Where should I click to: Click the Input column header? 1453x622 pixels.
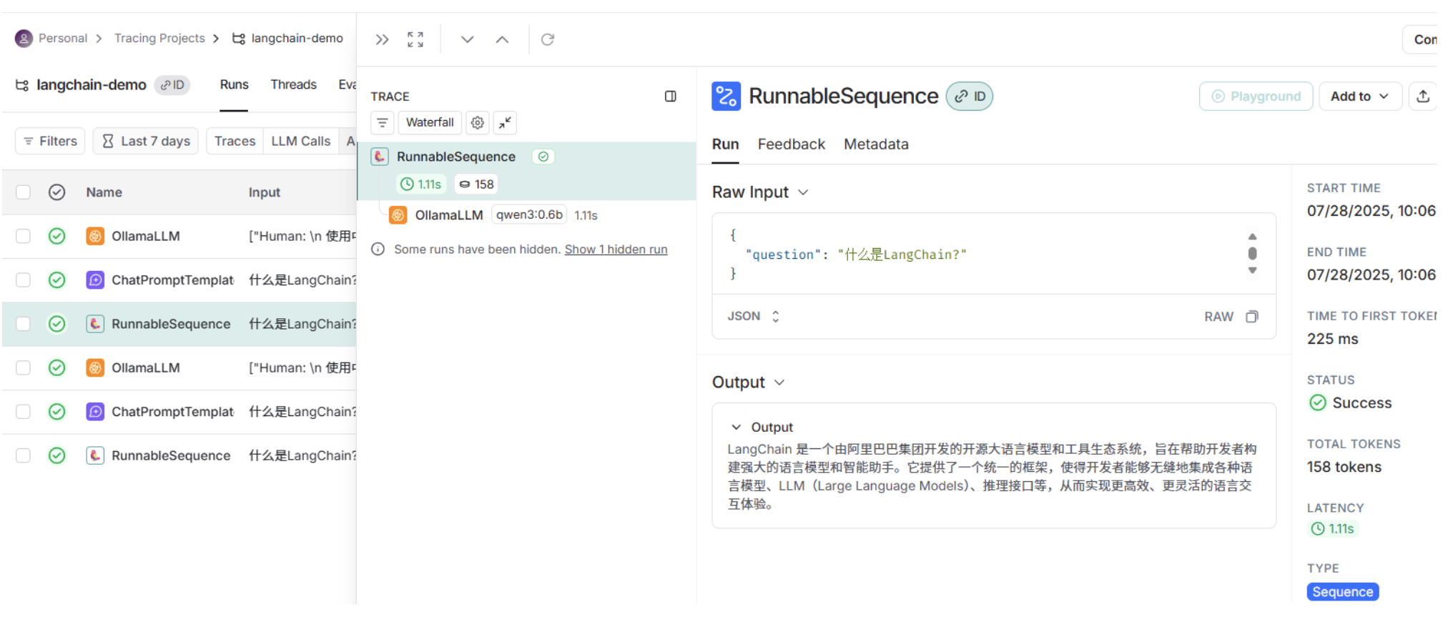coord(264,192)
